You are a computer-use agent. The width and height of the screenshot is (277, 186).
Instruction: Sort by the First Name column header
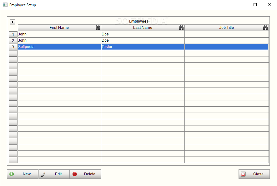(x=59, y=28)
